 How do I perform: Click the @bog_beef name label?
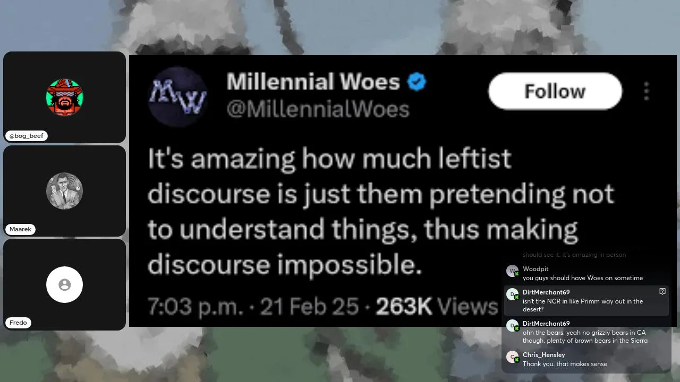click(x=26, y=136)
